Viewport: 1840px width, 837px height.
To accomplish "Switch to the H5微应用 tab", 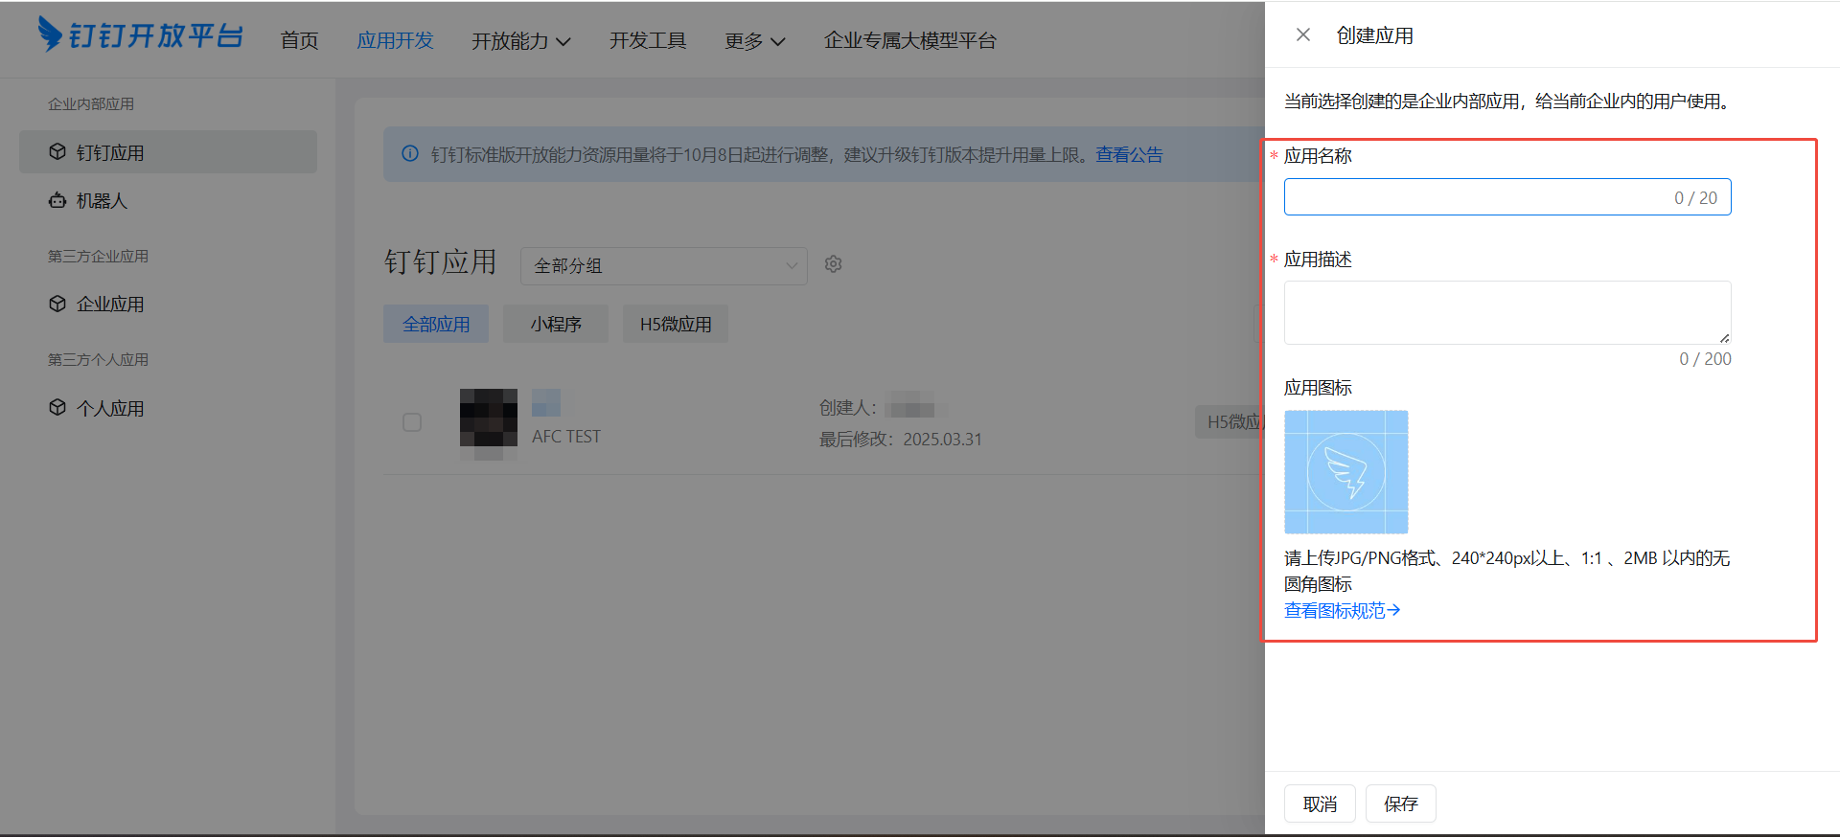I will [676, 324].
